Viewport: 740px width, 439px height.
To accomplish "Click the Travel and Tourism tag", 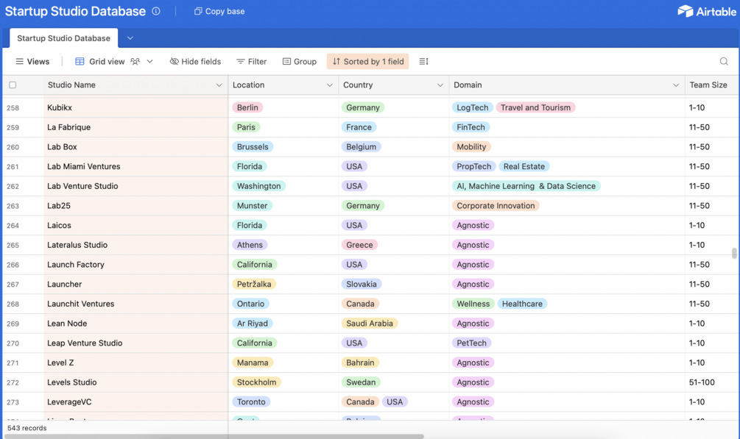I will [535, 107].
